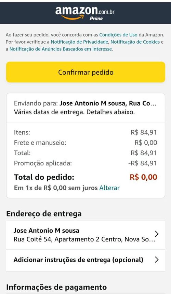
Task: Expand Adicionar instruções de entrega chevron
Action: click(x=157, y=260)
